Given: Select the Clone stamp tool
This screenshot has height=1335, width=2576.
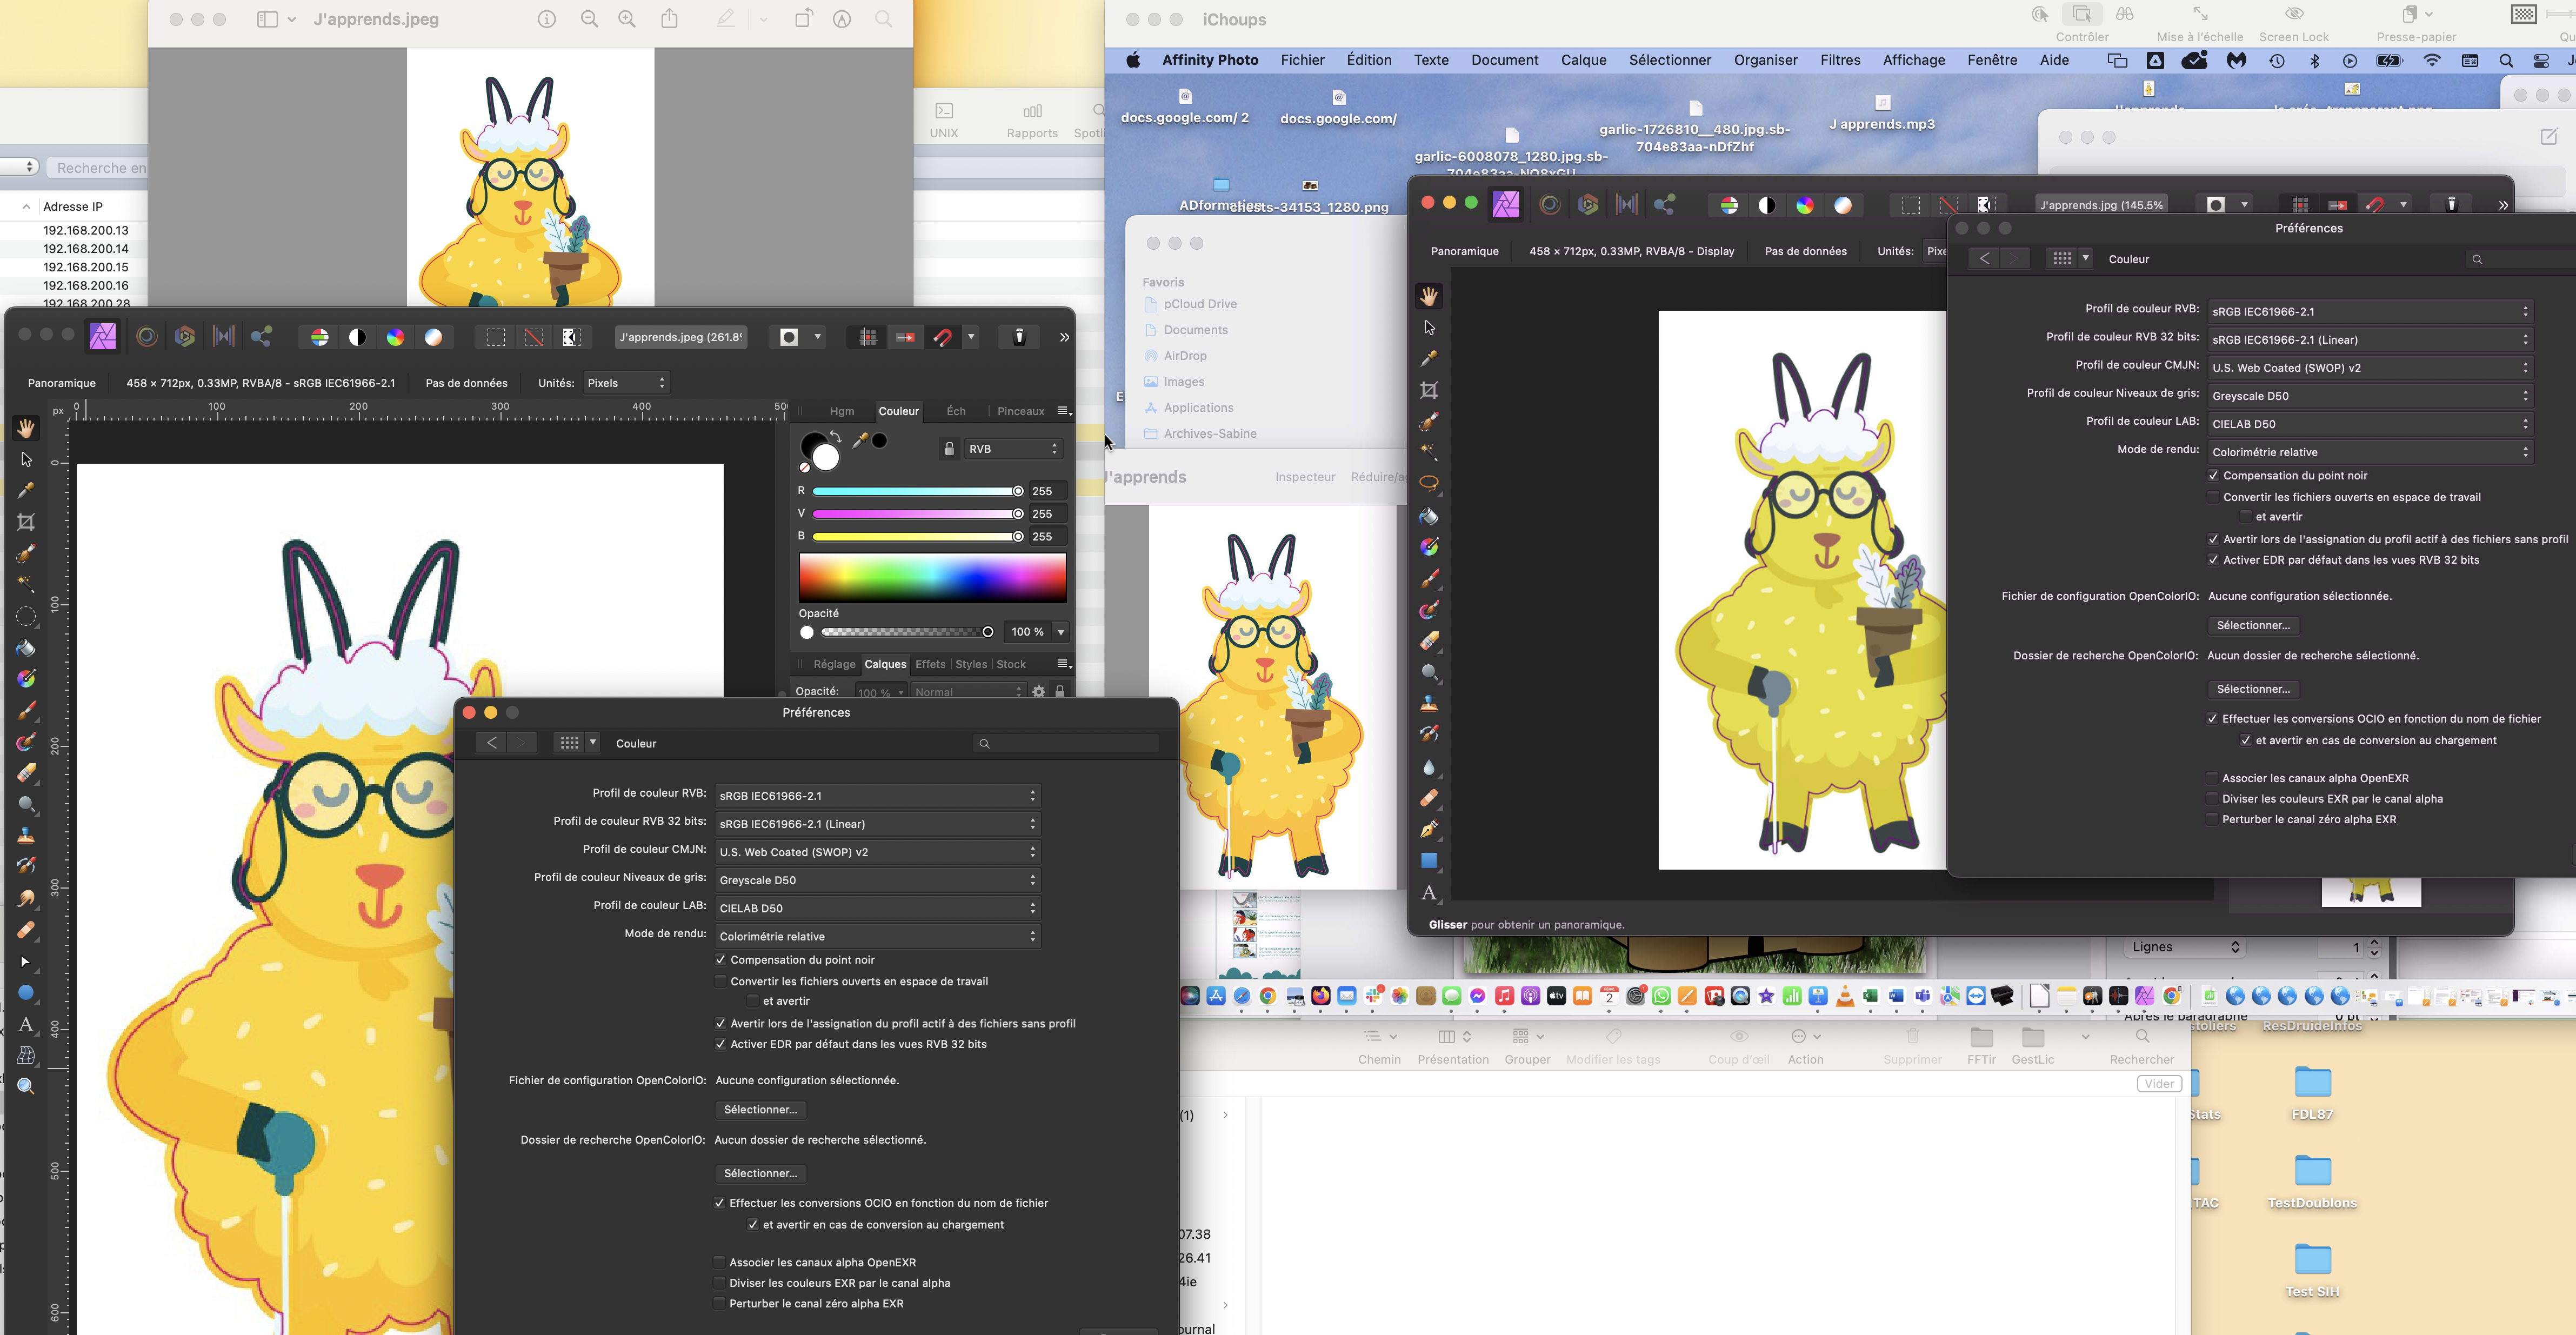Looking at the screenshot, I should click(x=26, y=836).
